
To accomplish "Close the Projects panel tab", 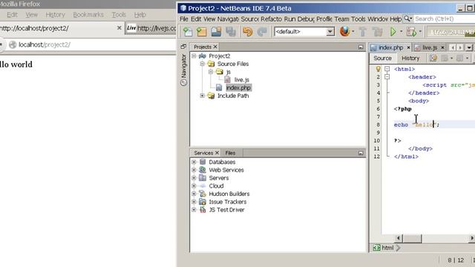I will [x=215, y=47].
